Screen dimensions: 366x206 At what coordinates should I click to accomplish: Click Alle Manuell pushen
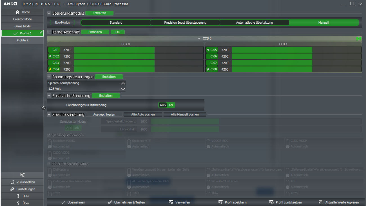[185, 115]
